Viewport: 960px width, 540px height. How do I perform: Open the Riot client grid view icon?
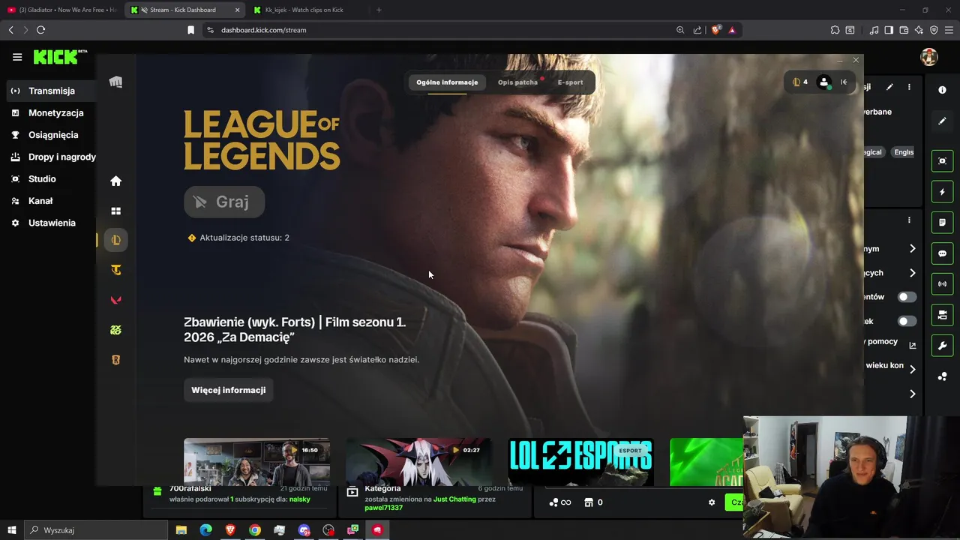[115, 211]
